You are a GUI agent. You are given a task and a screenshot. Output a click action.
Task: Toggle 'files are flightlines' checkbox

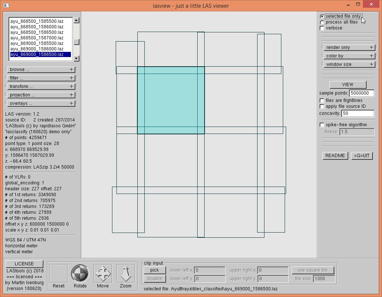coord(322,100)
